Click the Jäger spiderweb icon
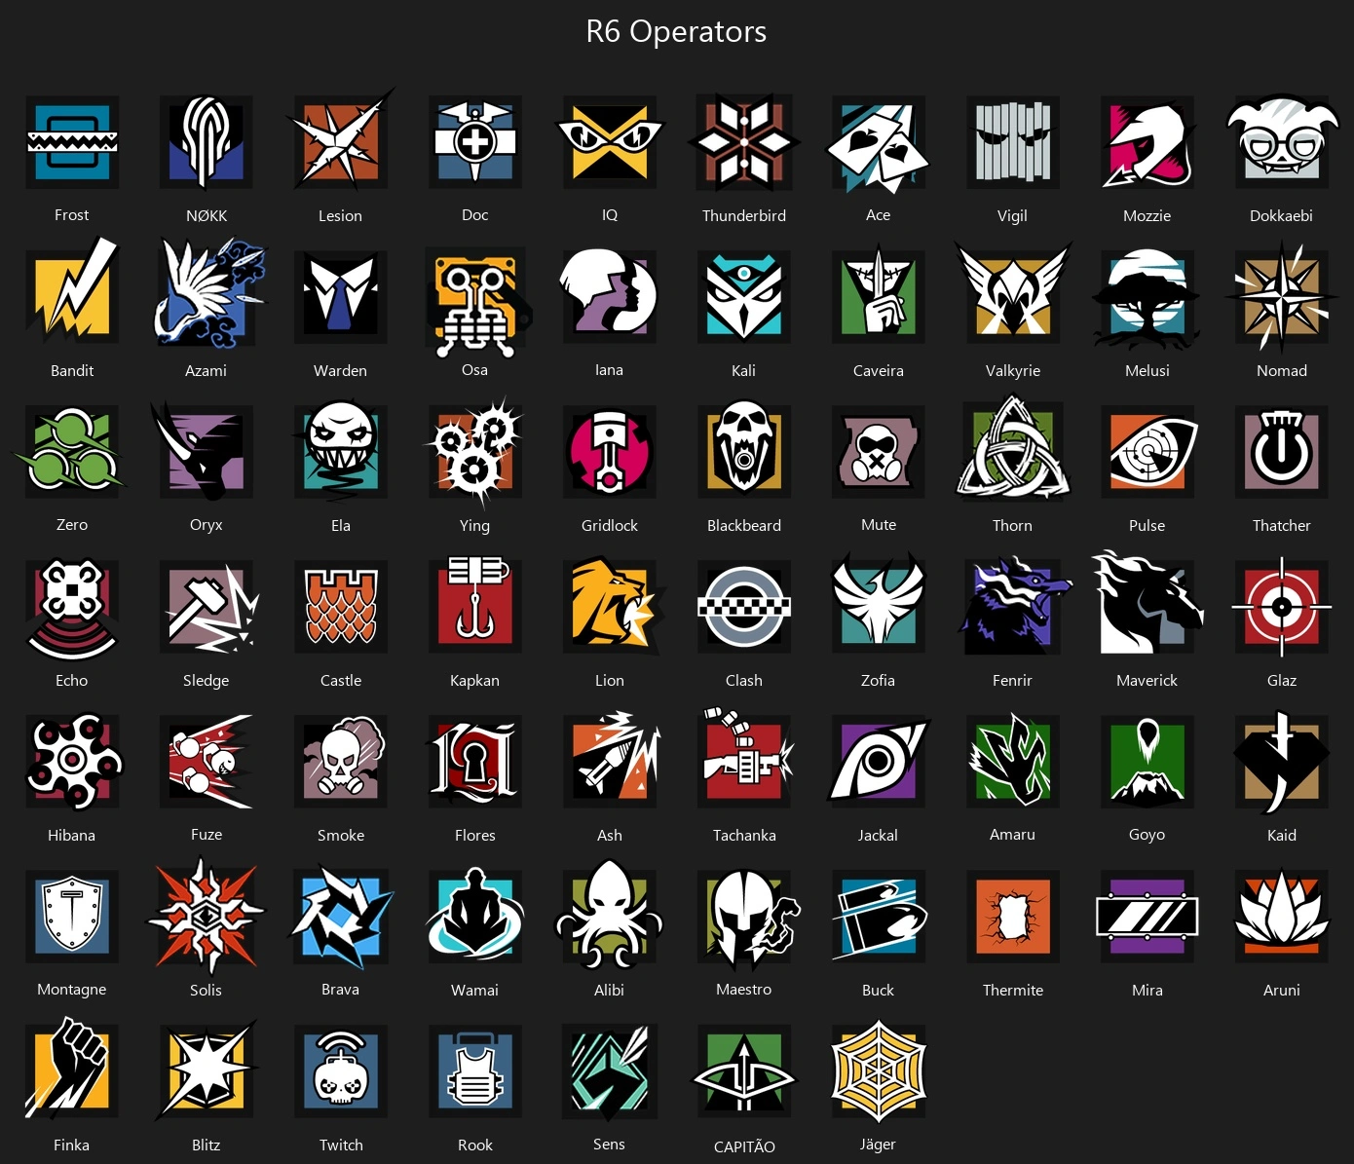 (x=879, y=1070)
